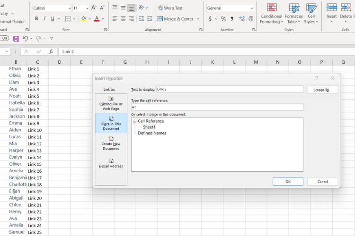Image resolution: width=355 pixels, height=236 pixels.
Task: Apply Underline formatting
Action: [53, 19]
